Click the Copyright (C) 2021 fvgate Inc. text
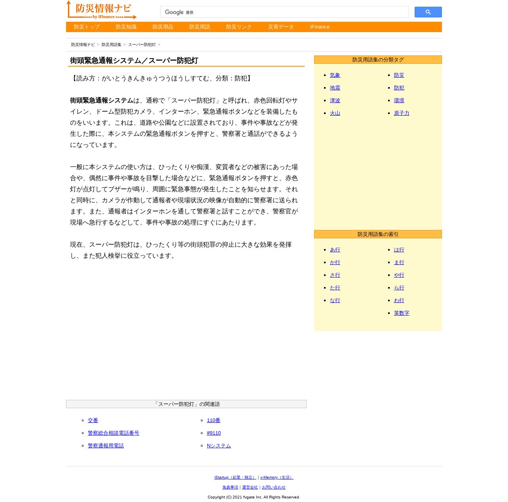508x502 pixels. coord(254,497)
